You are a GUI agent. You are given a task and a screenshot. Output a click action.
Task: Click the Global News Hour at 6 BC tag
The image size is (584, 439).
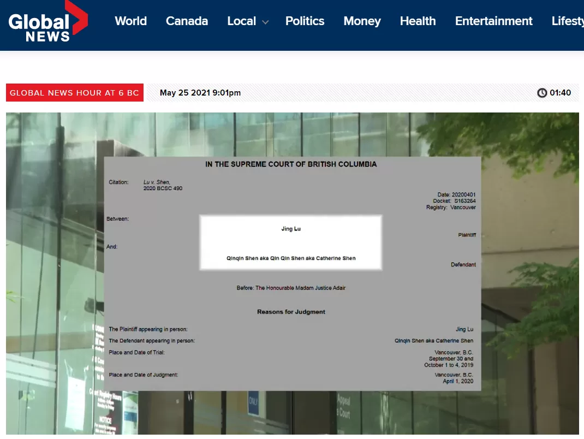click(74, 92)
